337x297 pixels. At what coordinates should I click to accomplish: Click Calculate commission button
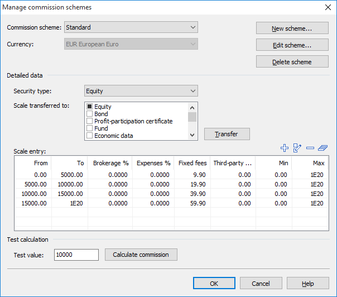pos(141,255)
